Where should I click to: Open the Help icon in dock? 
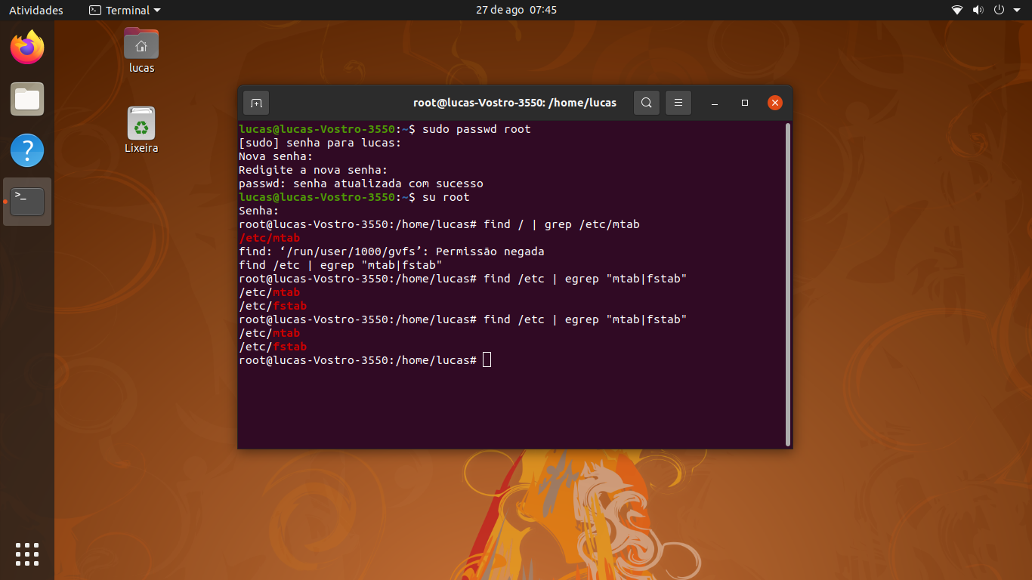pos(27,150)
